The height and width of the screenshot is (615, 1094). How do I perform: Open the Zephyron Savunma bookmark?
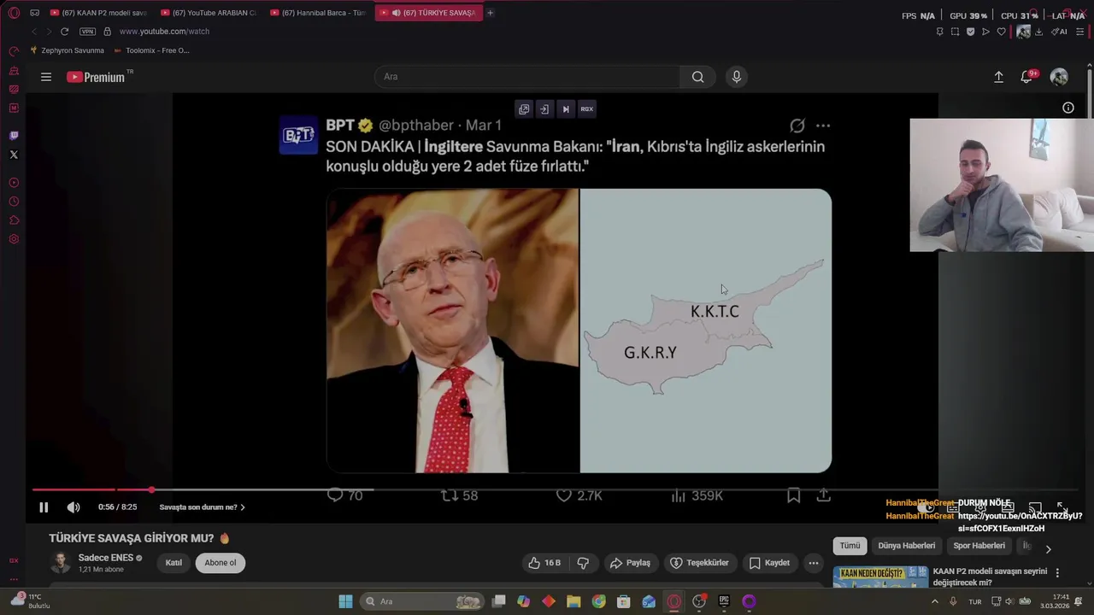tap(68, 50)
